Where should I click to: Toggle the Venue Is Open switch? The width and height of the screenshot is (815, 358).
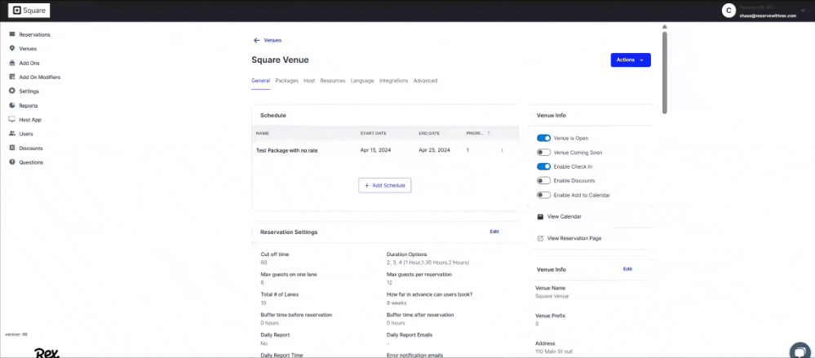pos(543,138)
